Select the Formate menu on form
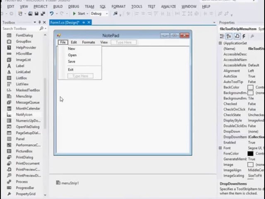The height and width of the screenshot is (199, 265). (89, 42)
